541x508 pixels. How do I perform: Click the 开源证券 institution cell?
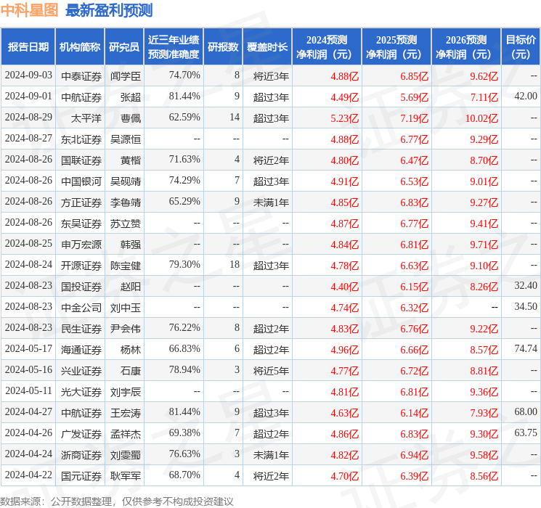pyautogui.click(x=81, y=265)
